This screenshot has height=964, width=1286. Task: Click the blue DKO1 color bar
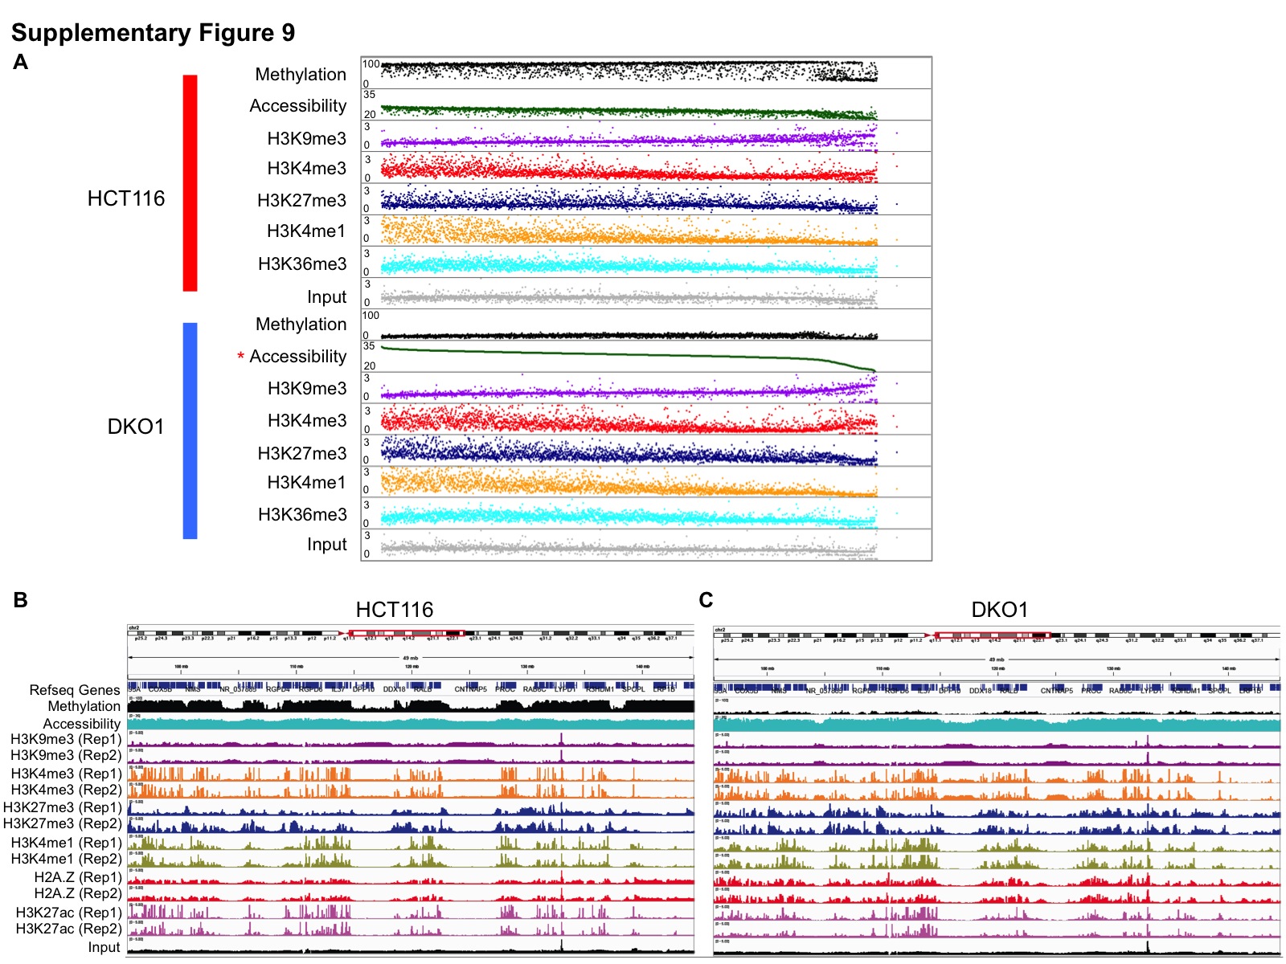click(190, 431)
